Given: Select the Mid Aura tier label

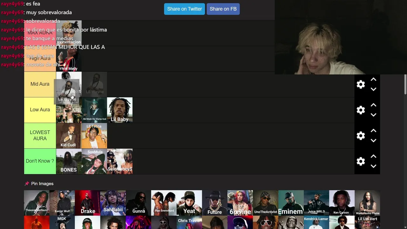Looking at the screenshot, I should tap(40, 84).
